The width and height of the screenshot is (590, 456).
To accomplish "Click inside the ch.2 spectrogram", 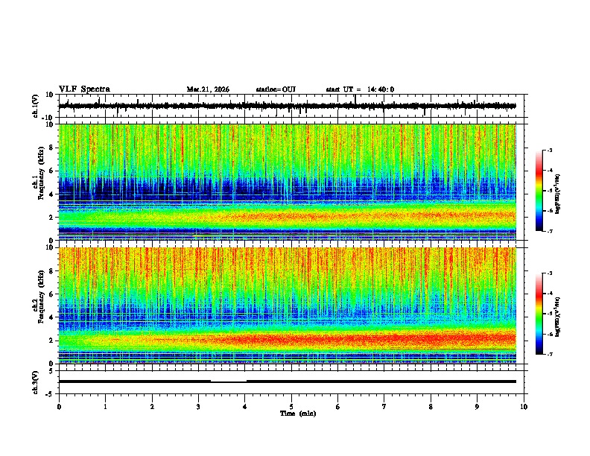I will click(x=288, y=305).
